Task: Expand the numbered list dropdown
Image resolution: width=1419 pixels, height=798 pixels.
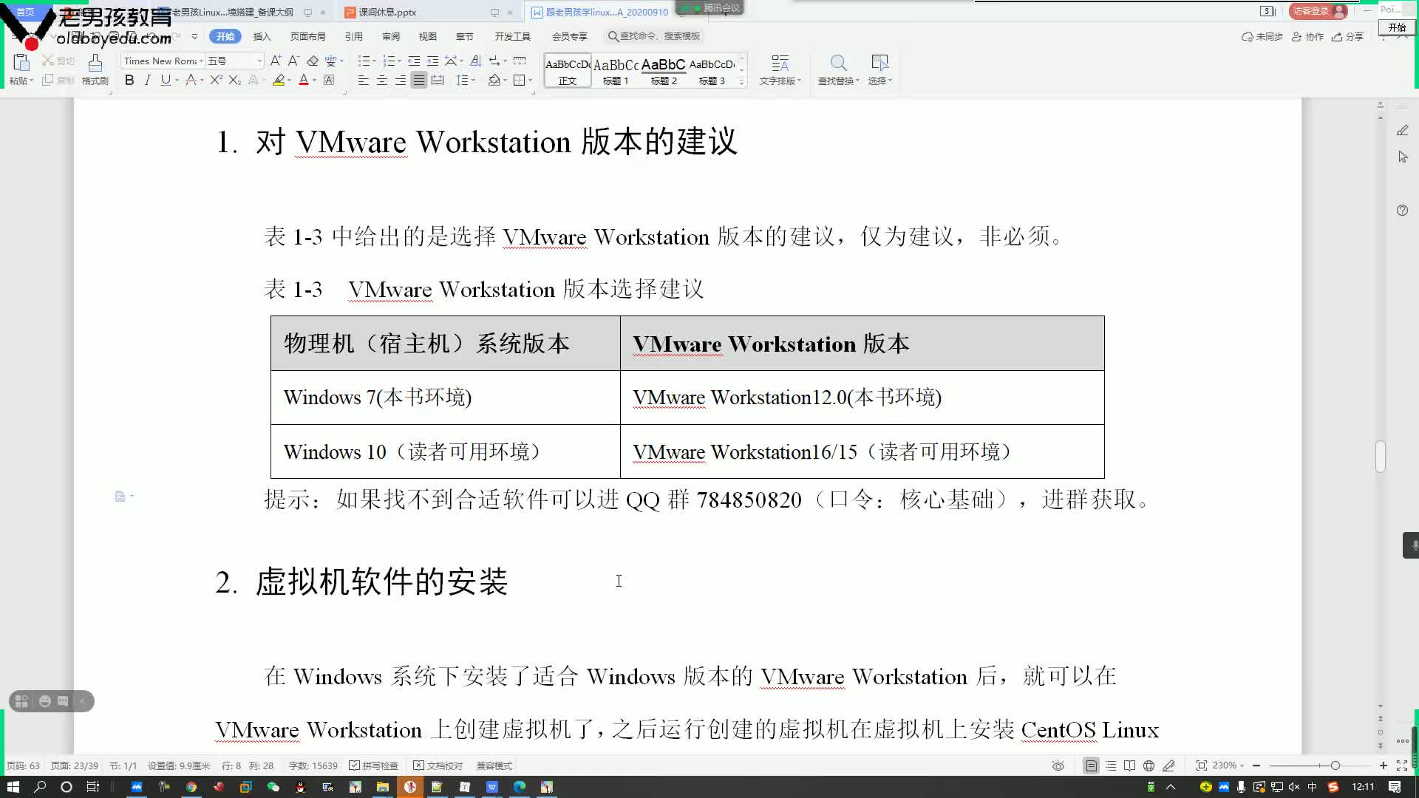Action: [399, 61]
